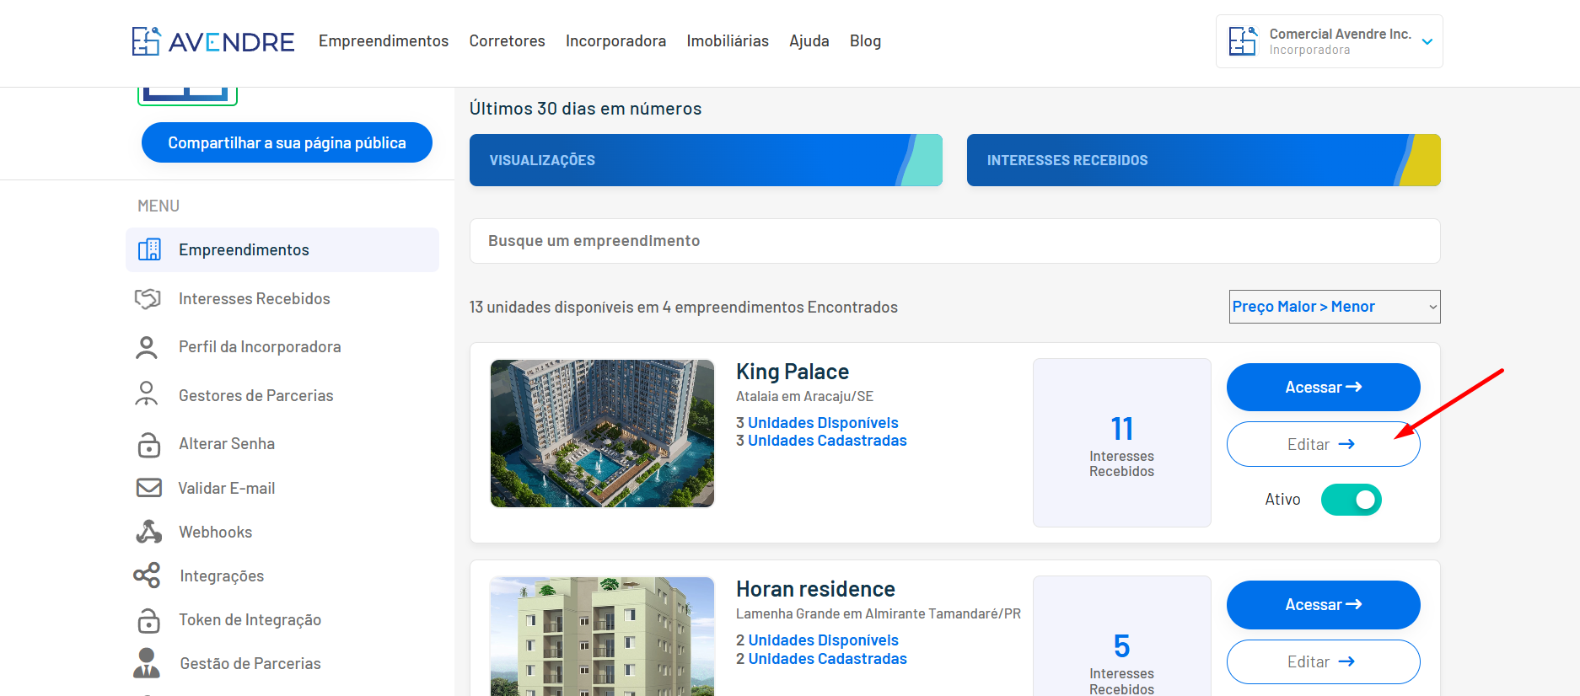Click the Perfil da Incorporadora person icon

pyautogui.click(x=147, y=347)
